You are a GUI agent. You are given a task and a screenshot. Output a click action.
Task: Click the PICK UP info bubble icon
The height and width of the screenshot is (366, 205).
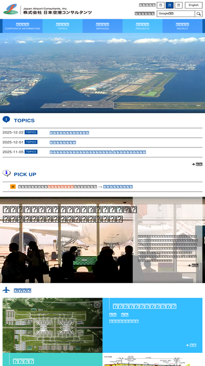tap(7, 173)
